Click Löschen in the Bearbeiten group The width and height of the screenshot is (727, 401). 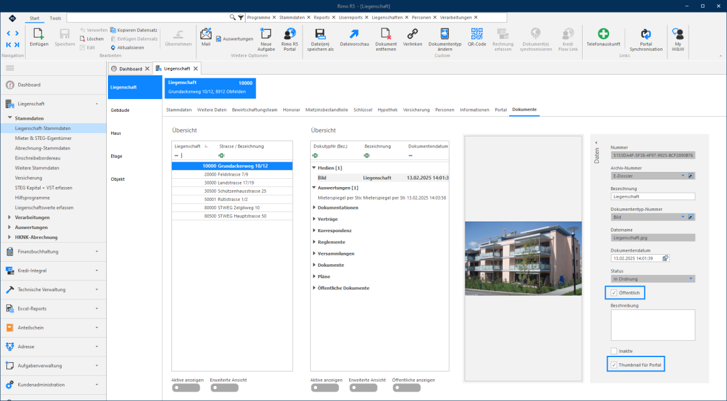(x=92, y=39)
